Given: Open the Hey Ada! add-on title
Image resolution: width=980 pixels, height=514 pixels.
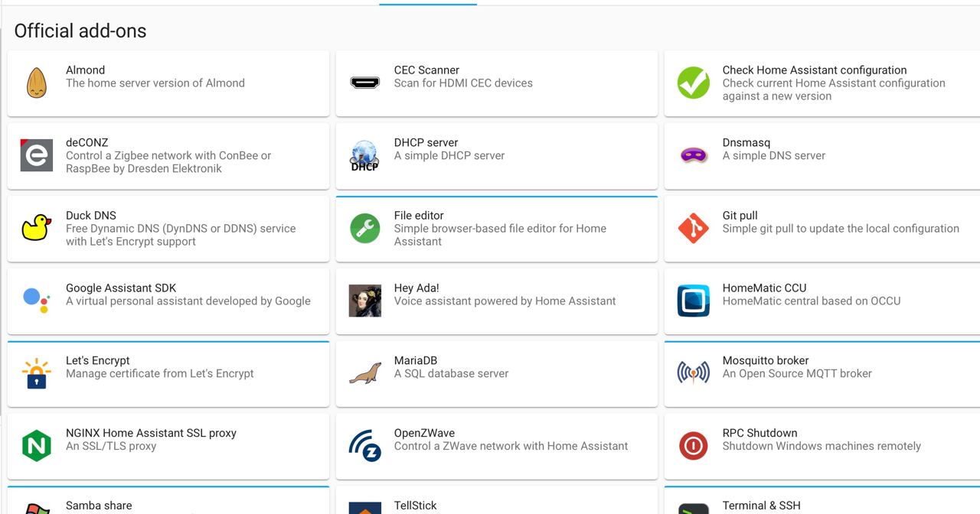Looking at the screenshot, I should pos(416,288).
